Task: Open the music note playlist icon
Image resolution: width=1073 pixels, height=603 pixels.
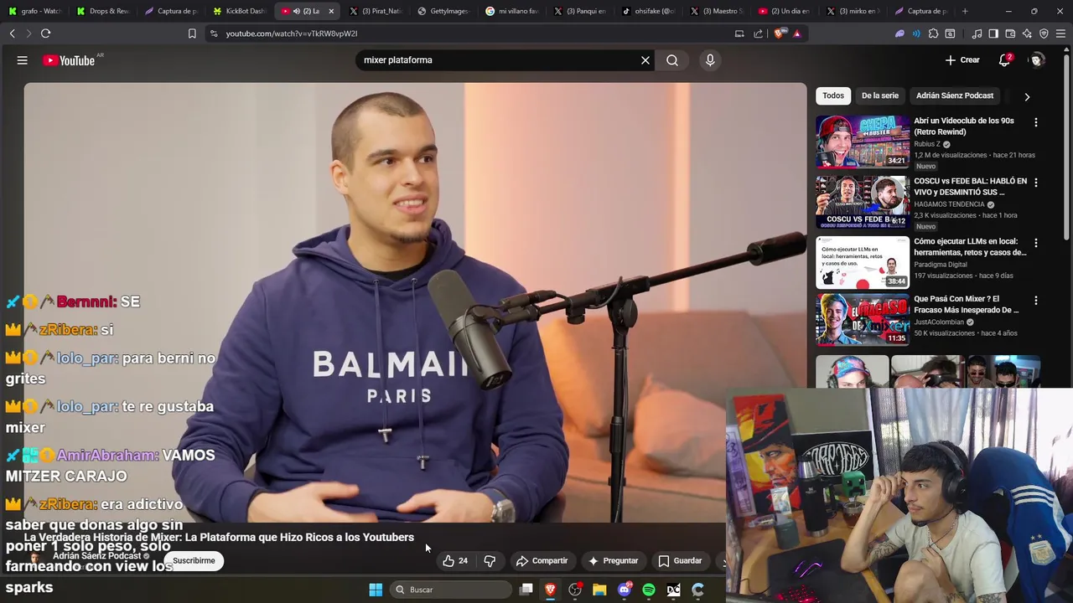Action: click(977, 33)
